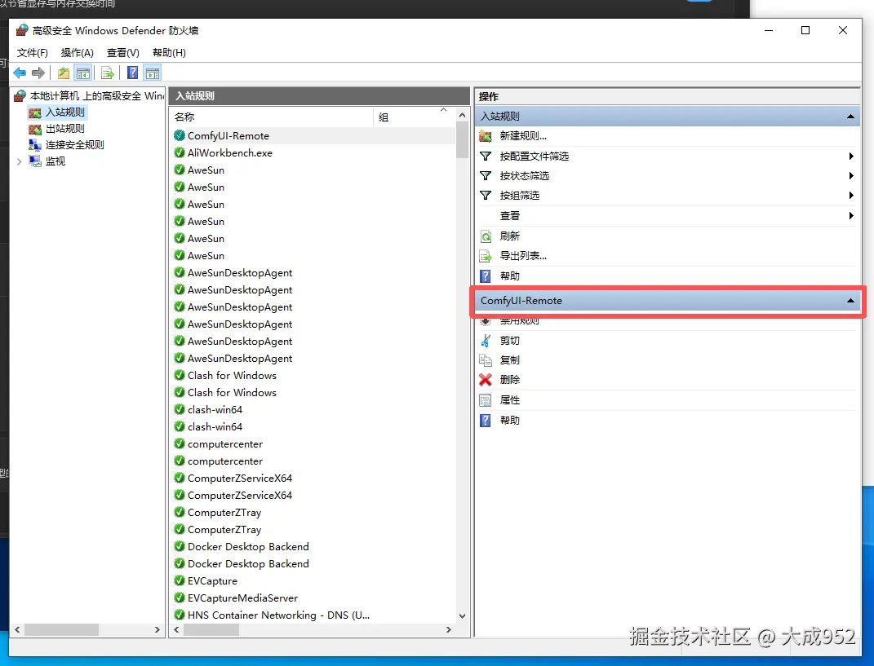Click 帮助 under the ComfyUI-Remote actions section
The height and width of the screenshot is (666, 874).
pyautogui.click(x=509, y=421)
